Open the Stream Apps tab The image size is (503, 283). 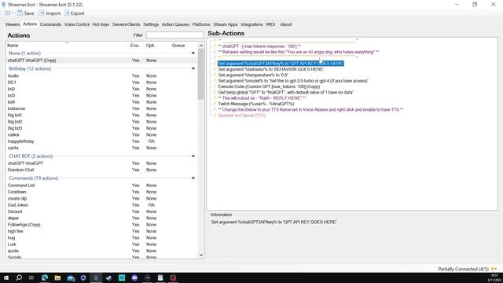226,24
